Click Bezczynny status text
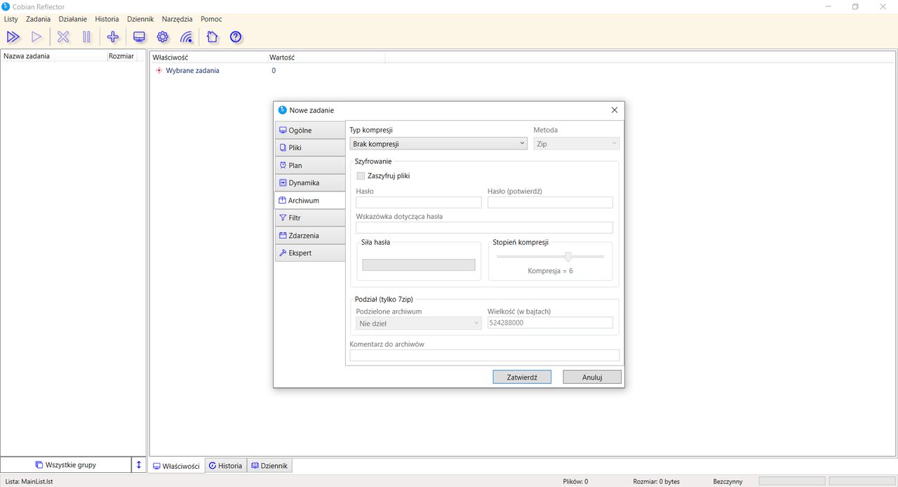The height and width of the screenshot is (487, 898). [728, 481]
